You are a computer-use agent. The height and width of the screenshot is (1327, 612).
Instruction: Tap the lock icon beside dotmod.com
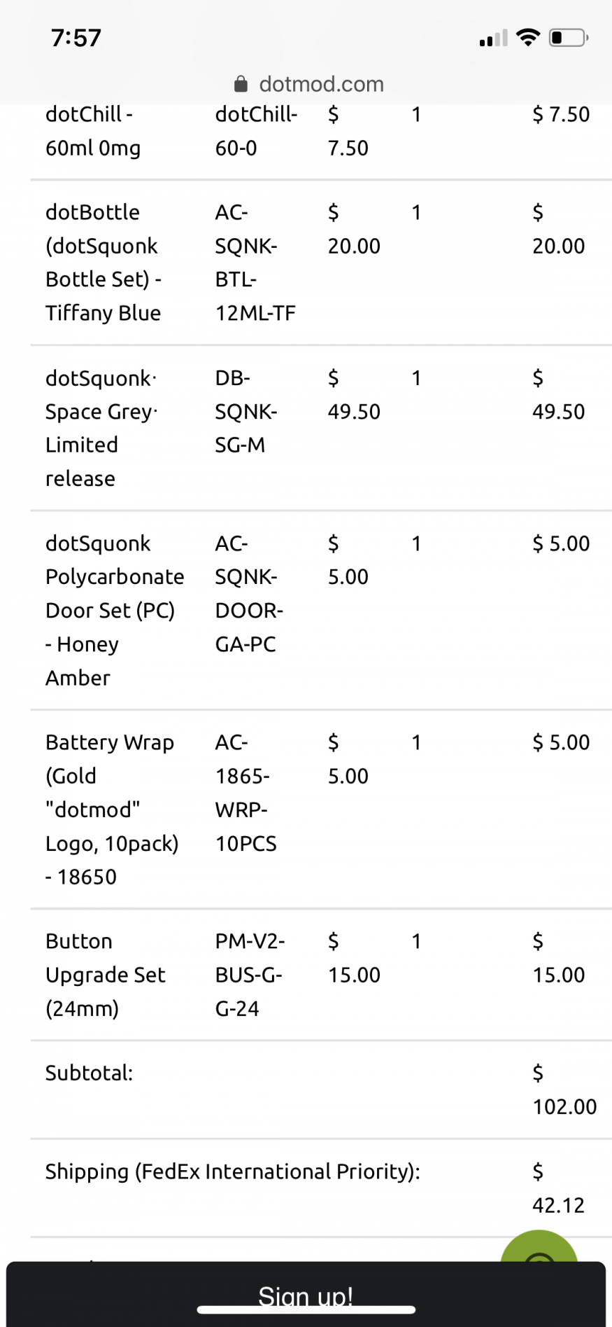tap(241, 85)
